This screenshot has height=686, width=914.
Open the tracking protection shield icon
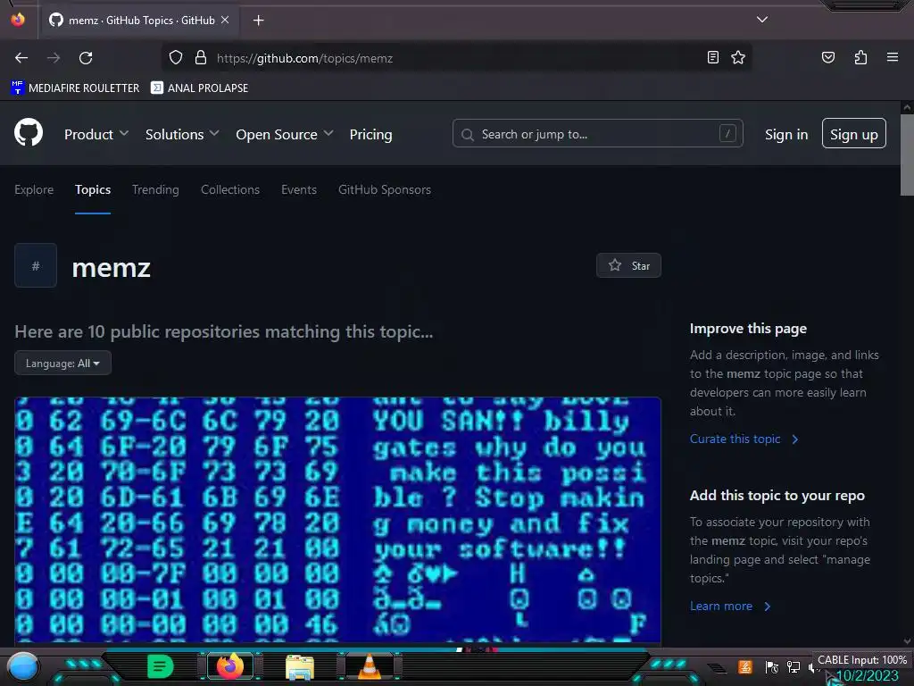tap(176, 58)
